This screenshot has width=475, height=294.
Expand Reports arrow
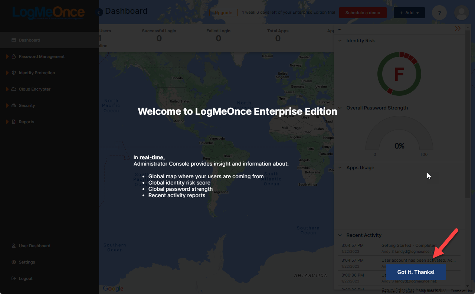pyautogui.click(x=7, y=122)
